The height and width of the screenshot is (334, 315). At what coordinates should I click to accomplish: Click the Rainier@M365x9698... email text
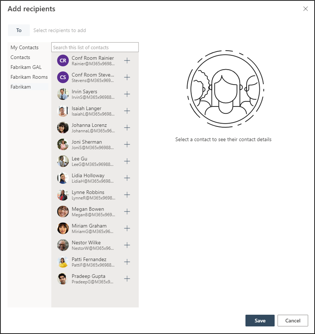tap(93, 64)
